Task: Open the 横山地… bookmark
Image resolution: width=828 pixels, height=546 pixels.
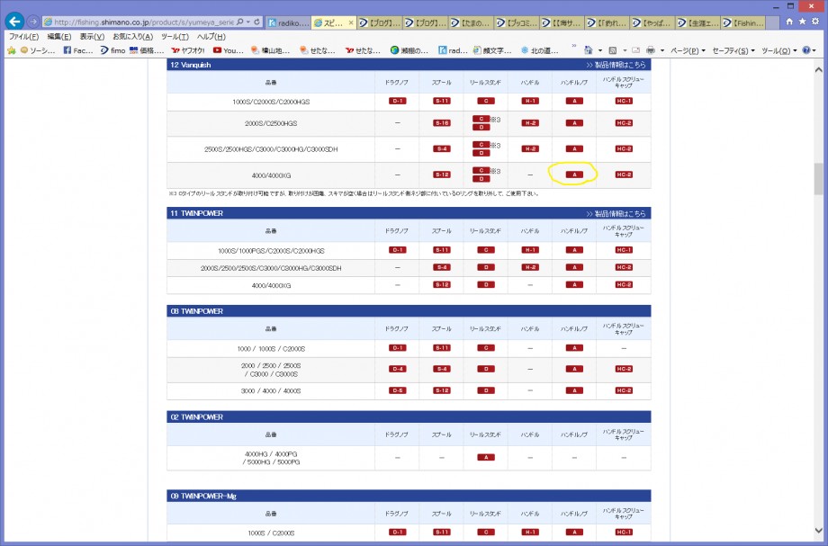Action: pyautogui.click(x=270, y=50)
